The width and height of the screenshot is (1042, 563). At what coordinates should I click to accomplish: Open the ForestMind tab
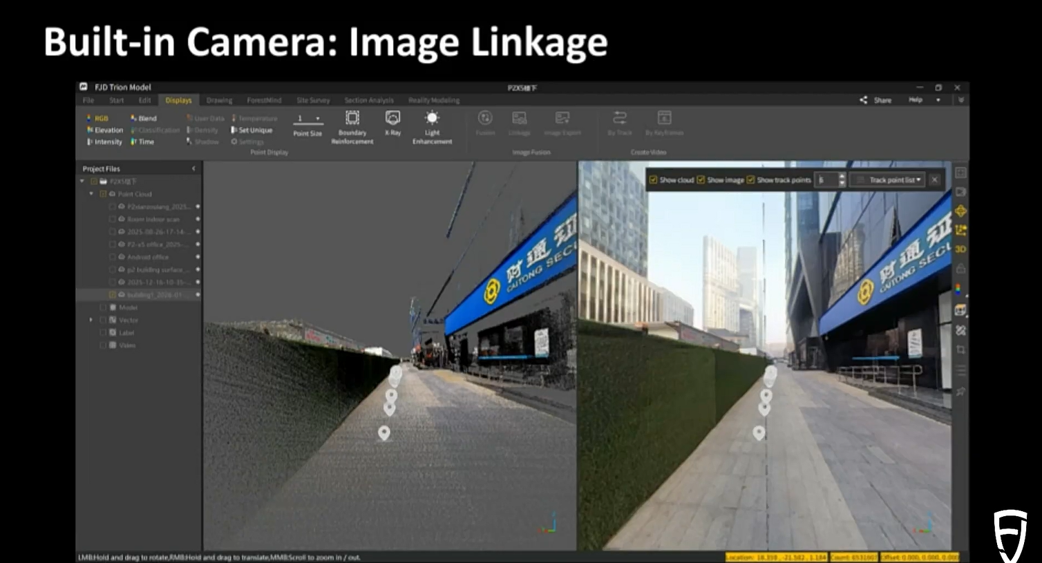click(x=264, y=100)
